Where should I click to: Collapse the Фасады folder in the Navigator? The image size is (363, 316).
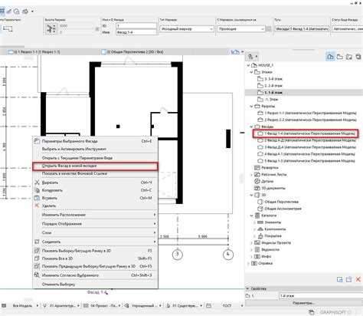(x=251, y=127)
